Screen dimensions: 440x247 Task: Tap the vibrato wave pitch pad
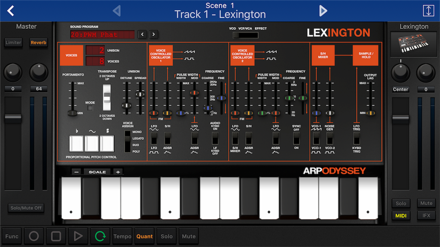click(92, 143)
